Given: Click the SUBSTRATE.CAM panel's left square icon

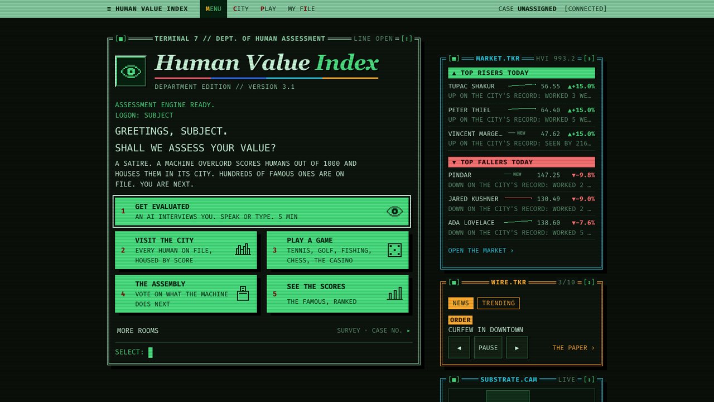Looking at the screenshot, I should pos(454,379).
